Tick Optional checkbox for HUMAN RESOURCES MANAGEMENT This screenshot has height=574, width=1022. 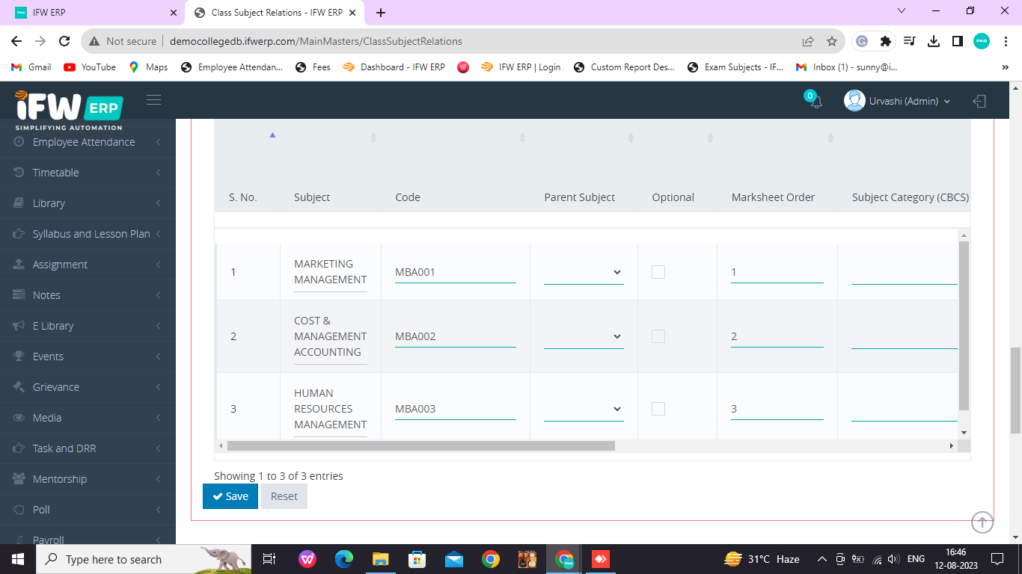pos(658,409)
